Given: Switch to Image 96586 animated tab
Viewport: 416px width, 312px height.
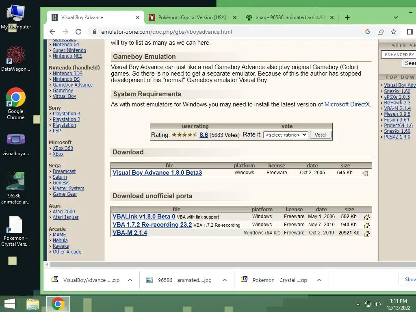Looking at the screenshot, I should [289, 17].
